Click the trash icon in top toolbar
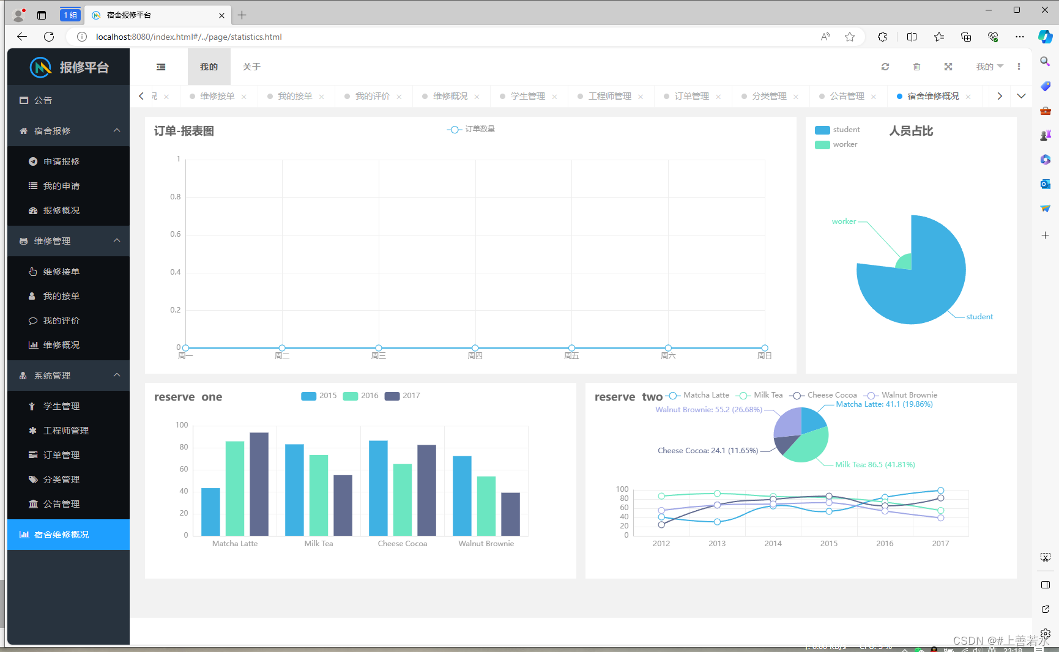 coord(916,67)
